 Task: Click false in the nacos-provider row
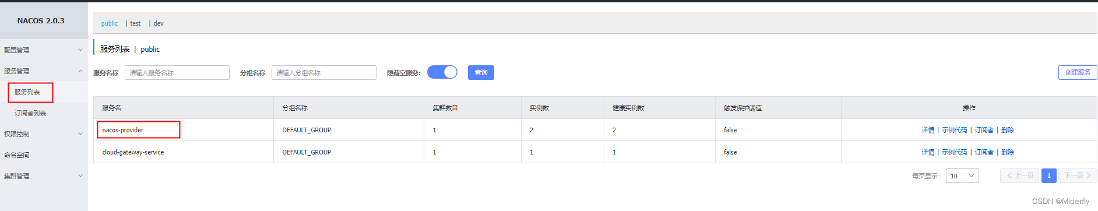tap(730, 130)
